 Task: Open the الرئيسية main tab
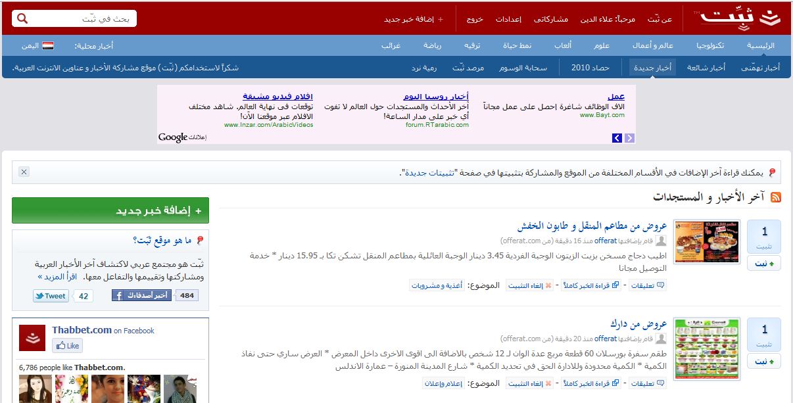click(x=761, y=45)
